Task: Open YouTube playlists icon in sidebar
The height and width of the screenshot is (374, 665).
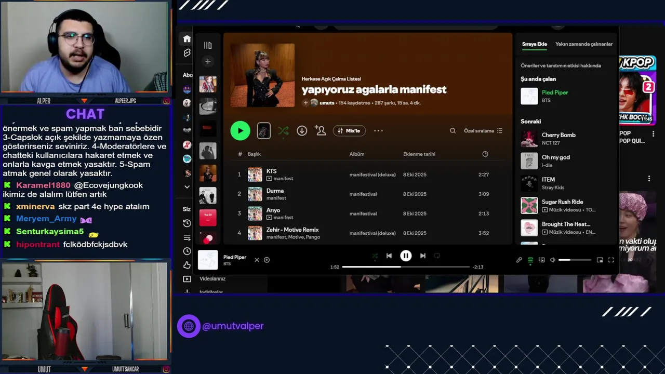Action: coord(187,237)
